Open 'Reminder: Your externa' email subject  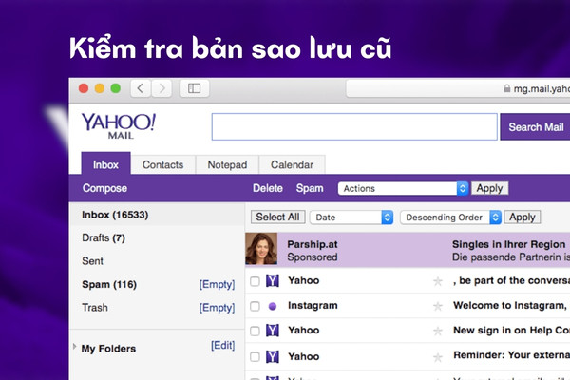(x=511, y=355)
